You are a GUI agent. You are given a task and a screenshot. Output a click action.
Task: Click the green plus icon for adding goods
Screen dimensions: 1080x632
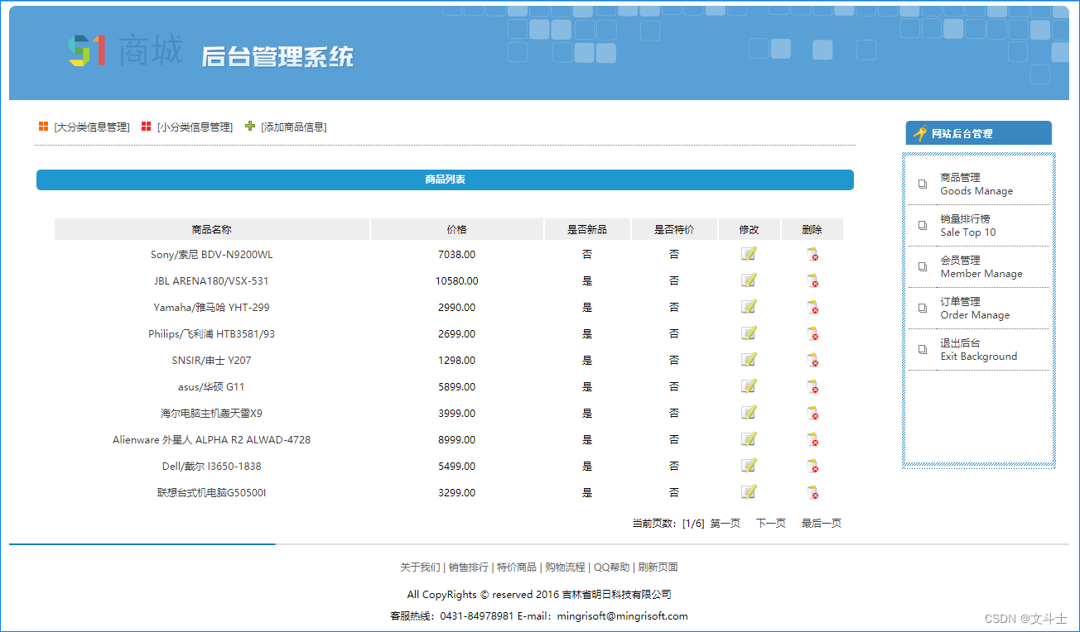click(x=250, y=126)
